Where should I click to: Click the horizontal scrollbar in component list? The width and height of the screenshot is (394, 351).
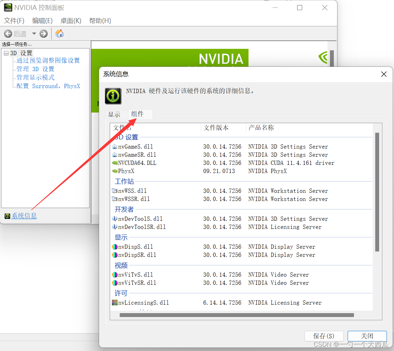click(237, 315)
